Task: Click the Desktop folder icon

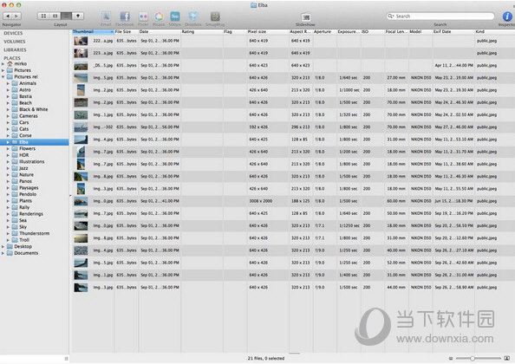Action: coord(10,246)
